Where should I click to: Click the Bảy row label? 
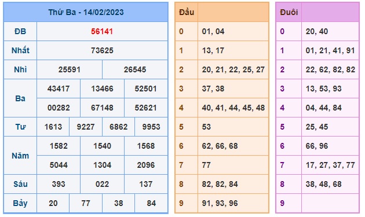pyautogui.click(x=20, y=203)
